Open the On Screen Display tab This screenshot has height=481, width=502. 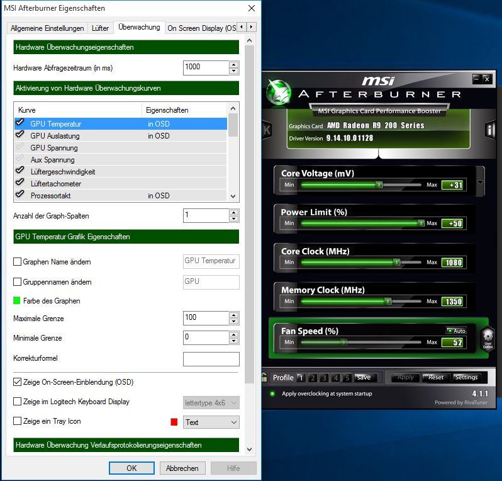(201, 28)
